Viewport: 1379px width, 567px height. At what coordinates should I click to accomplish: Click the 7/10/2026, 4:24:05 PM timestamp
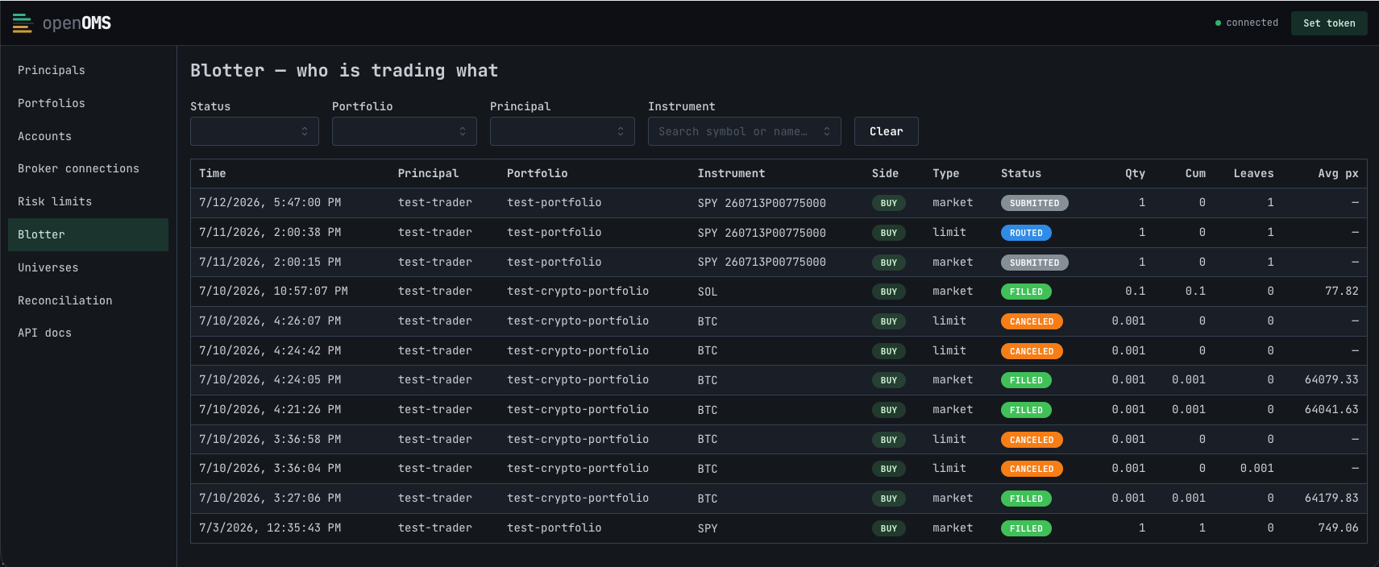tap(270, 380)
